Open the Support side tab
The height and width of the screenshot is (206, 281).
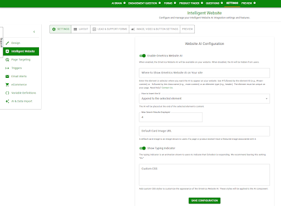click(x=2, y=42)
